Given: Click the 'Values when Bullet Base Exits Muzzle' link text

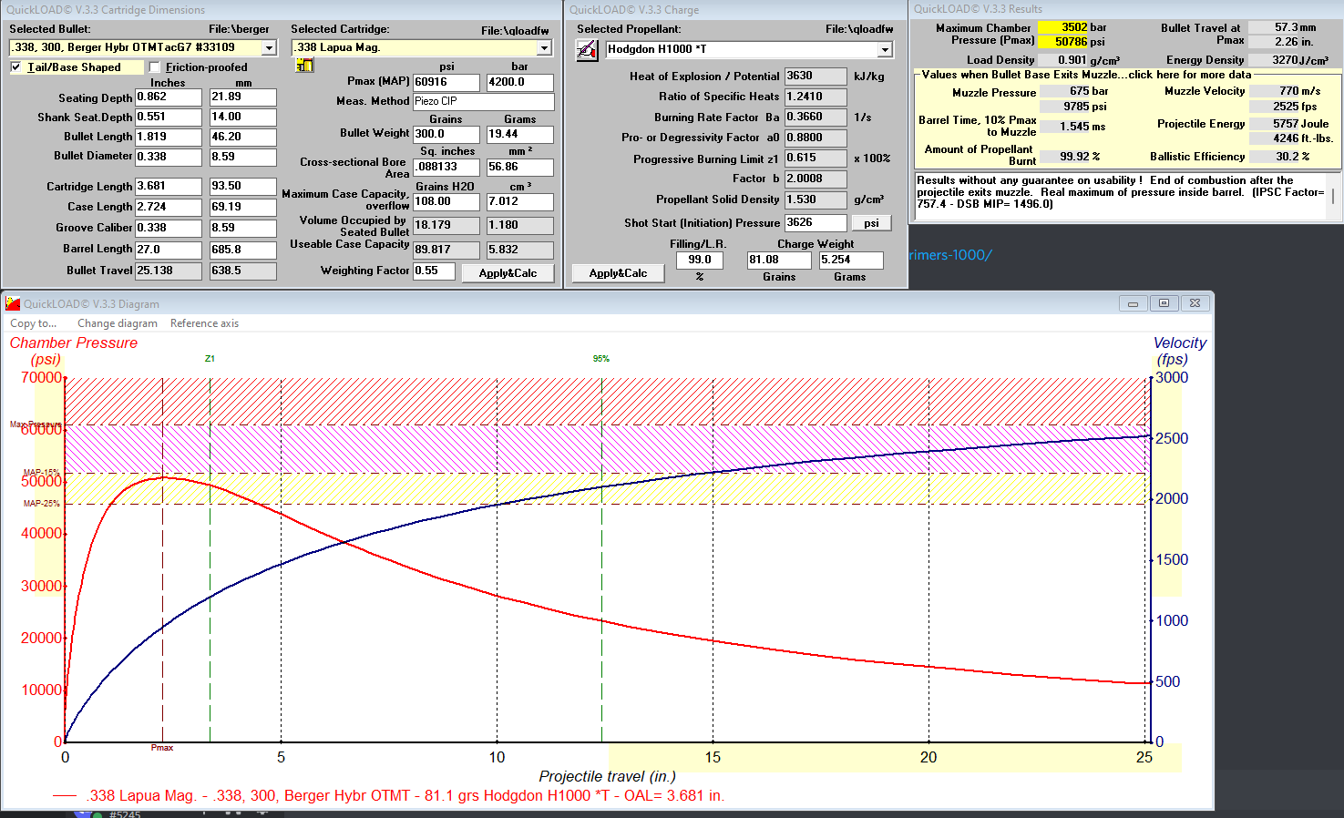Looking at the screenshot, I should point(1086,75).
